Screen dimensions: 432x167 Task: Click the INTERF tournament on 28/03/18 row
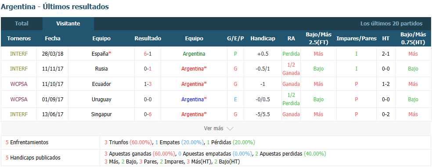pyautogui.click(x=19, y=54)
